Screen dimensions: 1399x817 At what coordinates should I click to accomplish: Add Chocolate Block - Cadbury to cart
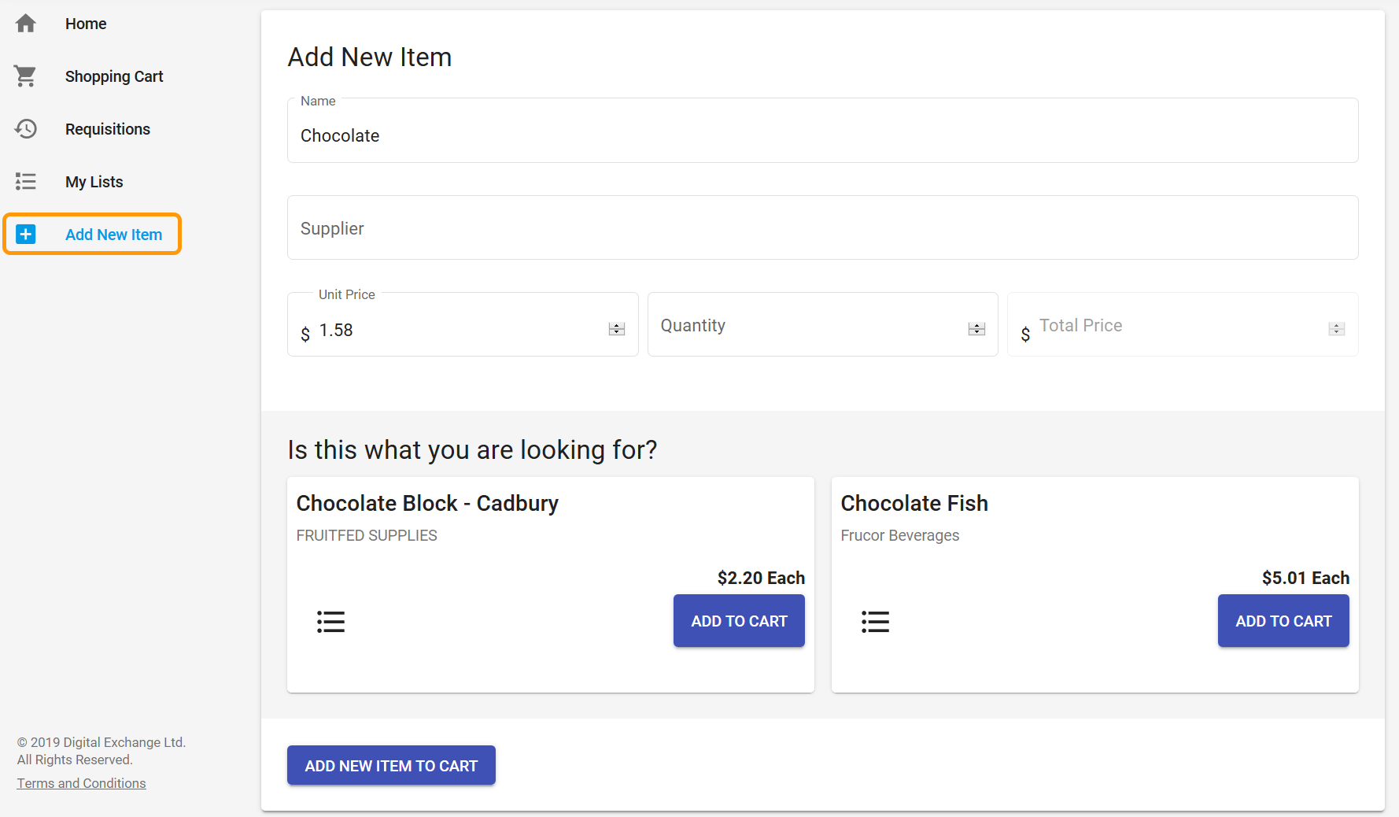(739, 621)
